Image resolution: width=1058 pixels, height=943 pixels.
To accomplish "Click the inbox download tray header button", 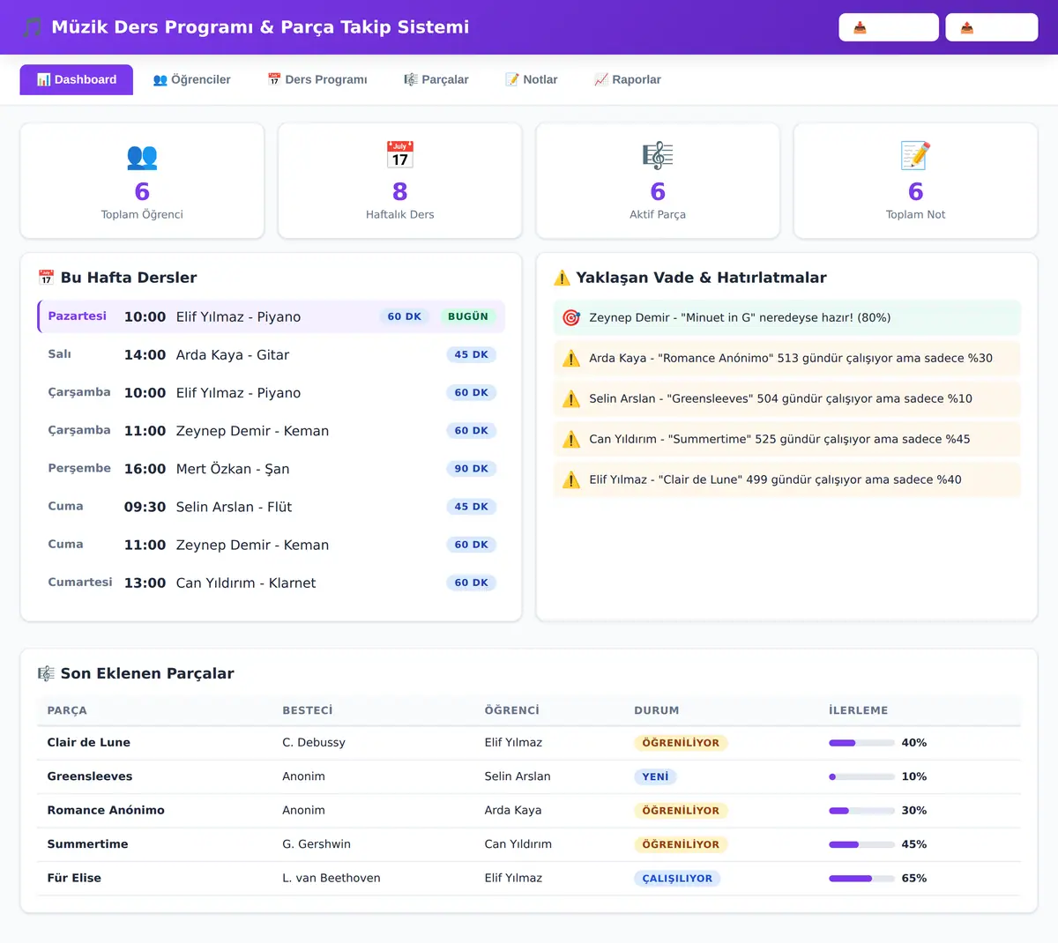I will [x=889, y=27].
